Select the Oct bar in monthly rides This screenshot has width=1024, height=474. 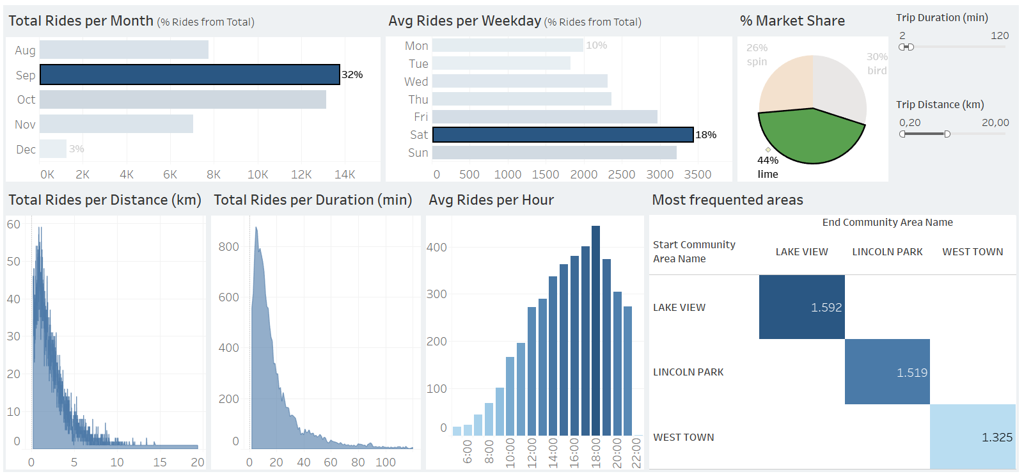182,99
